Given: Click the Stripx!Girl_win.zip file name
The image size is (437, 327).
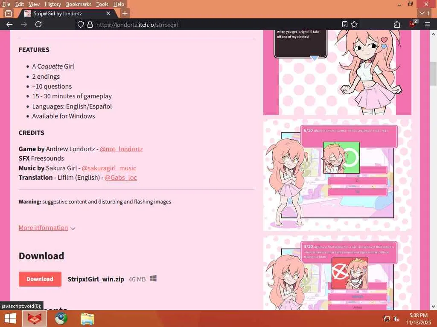Looking at the screenshot, I should coord(96,279).
